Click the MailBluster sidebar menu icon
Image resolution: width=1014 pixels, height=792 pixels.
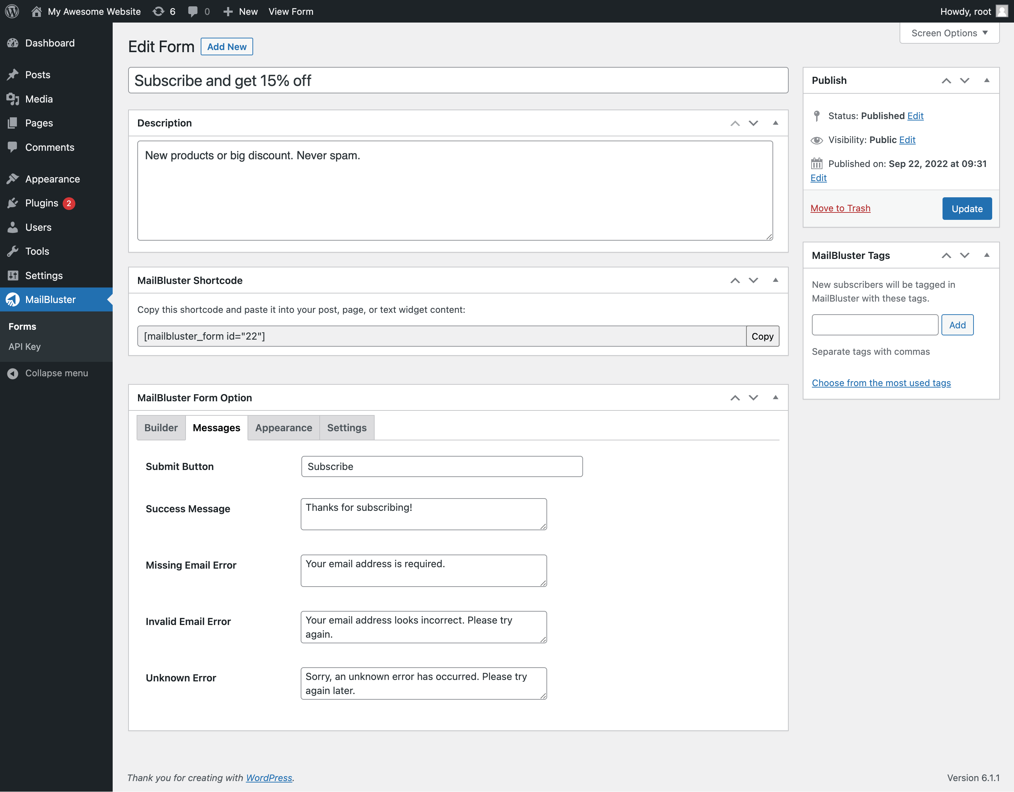(x=13, y=299)
